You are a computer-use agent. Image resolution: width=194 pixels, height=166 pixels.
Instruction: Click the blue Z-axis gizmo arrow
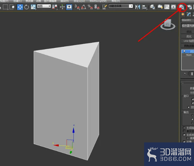tap(74, 130)
